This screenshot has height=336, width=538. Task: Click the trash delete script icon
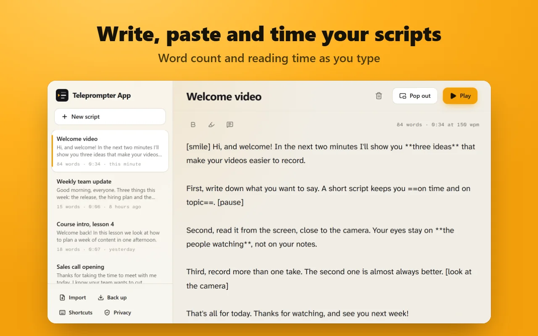379,96
